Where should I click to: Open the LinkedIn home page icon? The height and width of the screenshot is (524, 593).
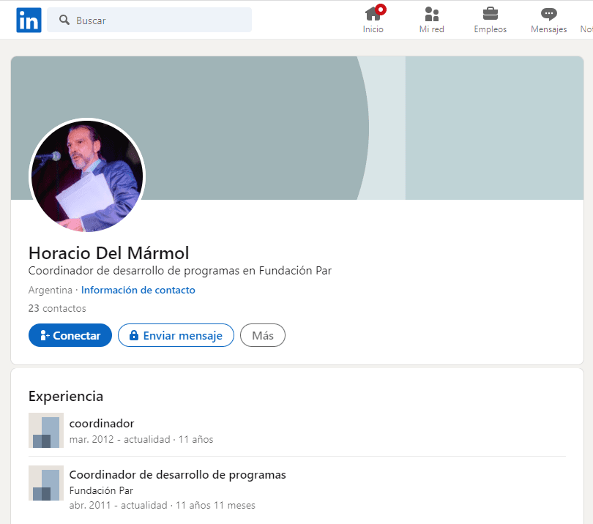pyautogui.click(x=373, y=15)
